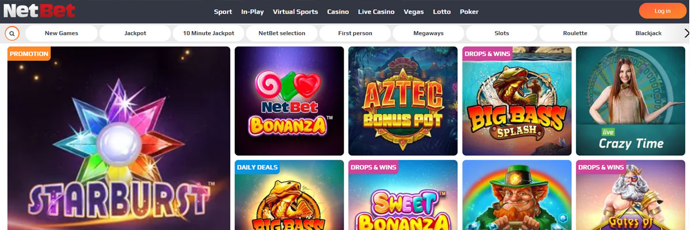Go to Live Casino section

376,11
